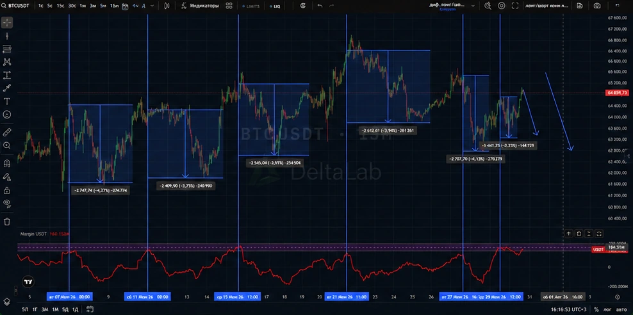Click the TradingView logo badge

tap(28, 282)
